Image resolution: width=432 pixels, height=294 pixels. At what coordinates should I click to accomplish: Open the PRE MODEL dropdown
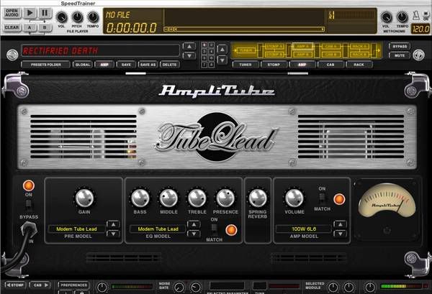(76, 229)
